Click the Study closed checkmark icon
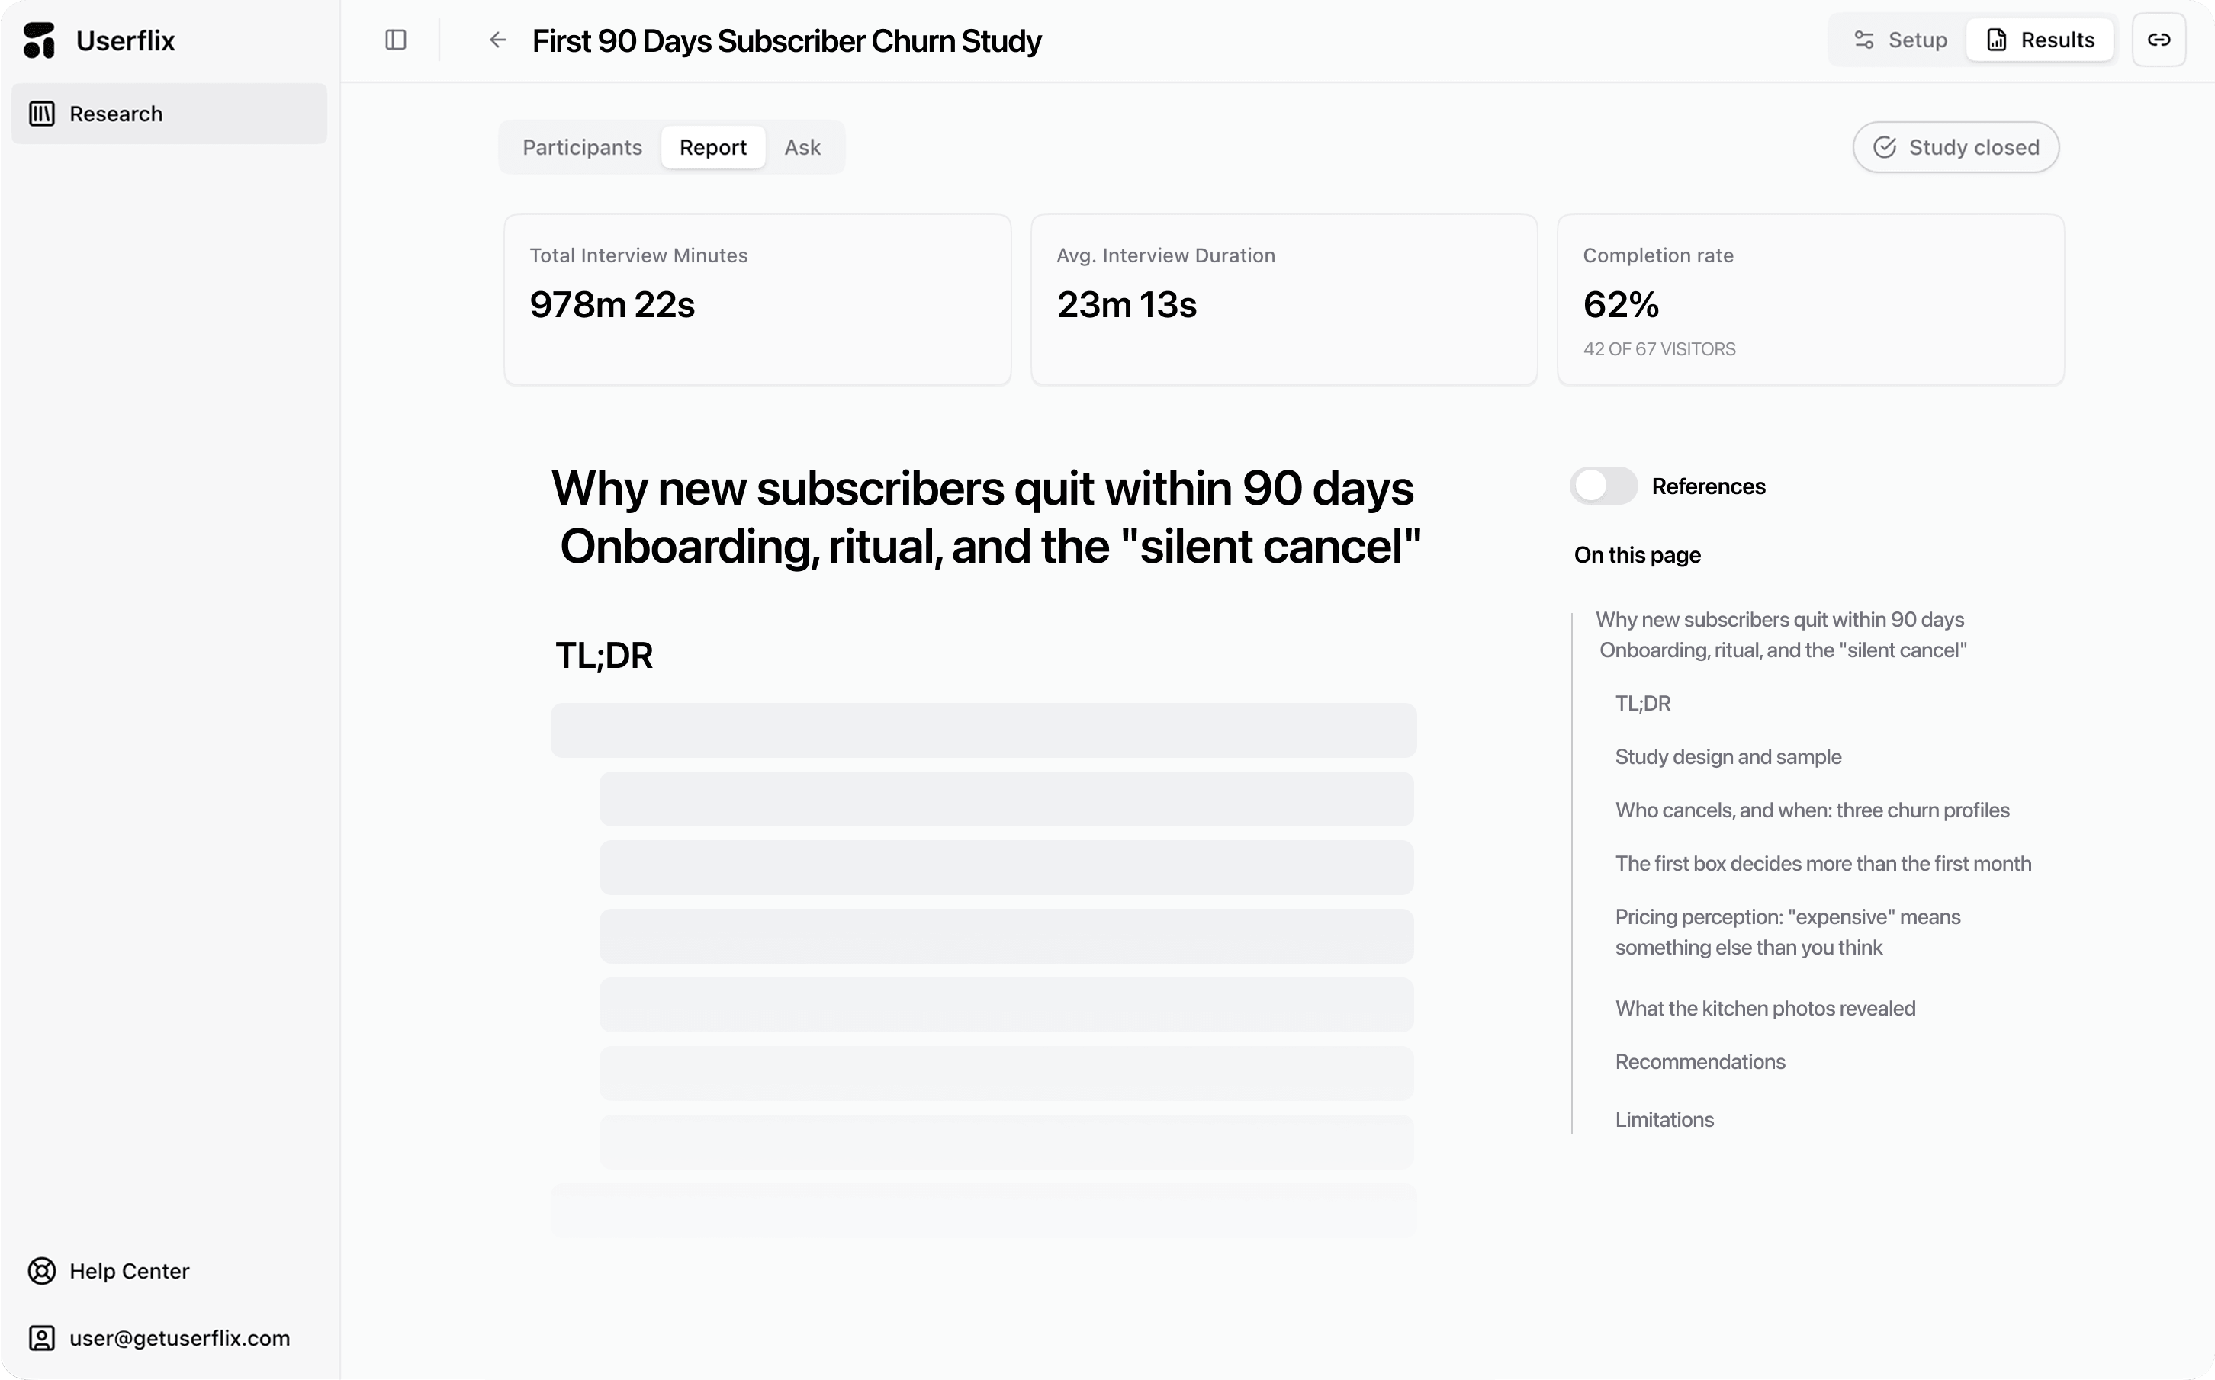This screenshot has width=2215, height=1380. click(x=1885, y=147)
